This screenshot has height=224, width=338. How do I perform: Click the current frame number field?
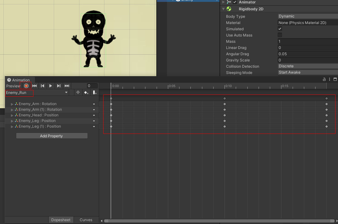click(92, 86)
